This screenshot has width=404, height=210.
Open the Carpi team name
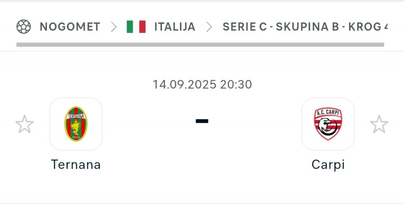[328, 165]
